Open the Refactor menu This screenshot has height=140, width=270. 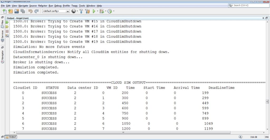[43, 6]
